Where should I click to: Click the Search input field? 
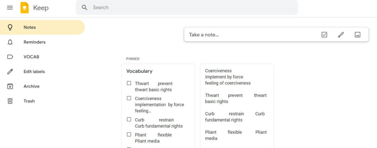pyautogui.click(x=187, y=7)
